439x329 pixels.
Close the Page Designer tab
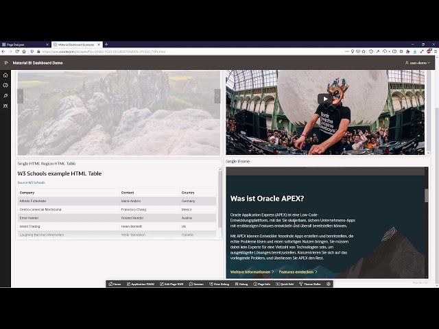pos(47,45)
